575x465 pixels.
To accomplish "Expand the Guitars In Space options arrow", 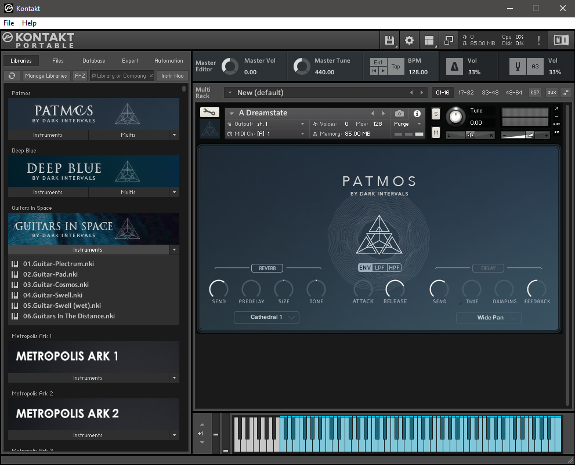I will [x=174, y=250].
